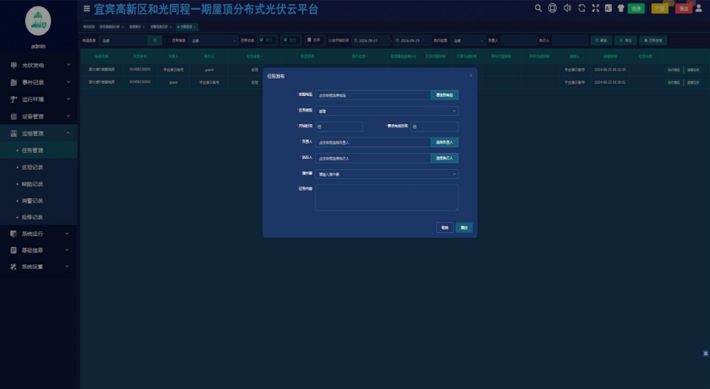The image size is (710, 389).
Task: Click the 任务内容 text area
Action: [387, 197]
